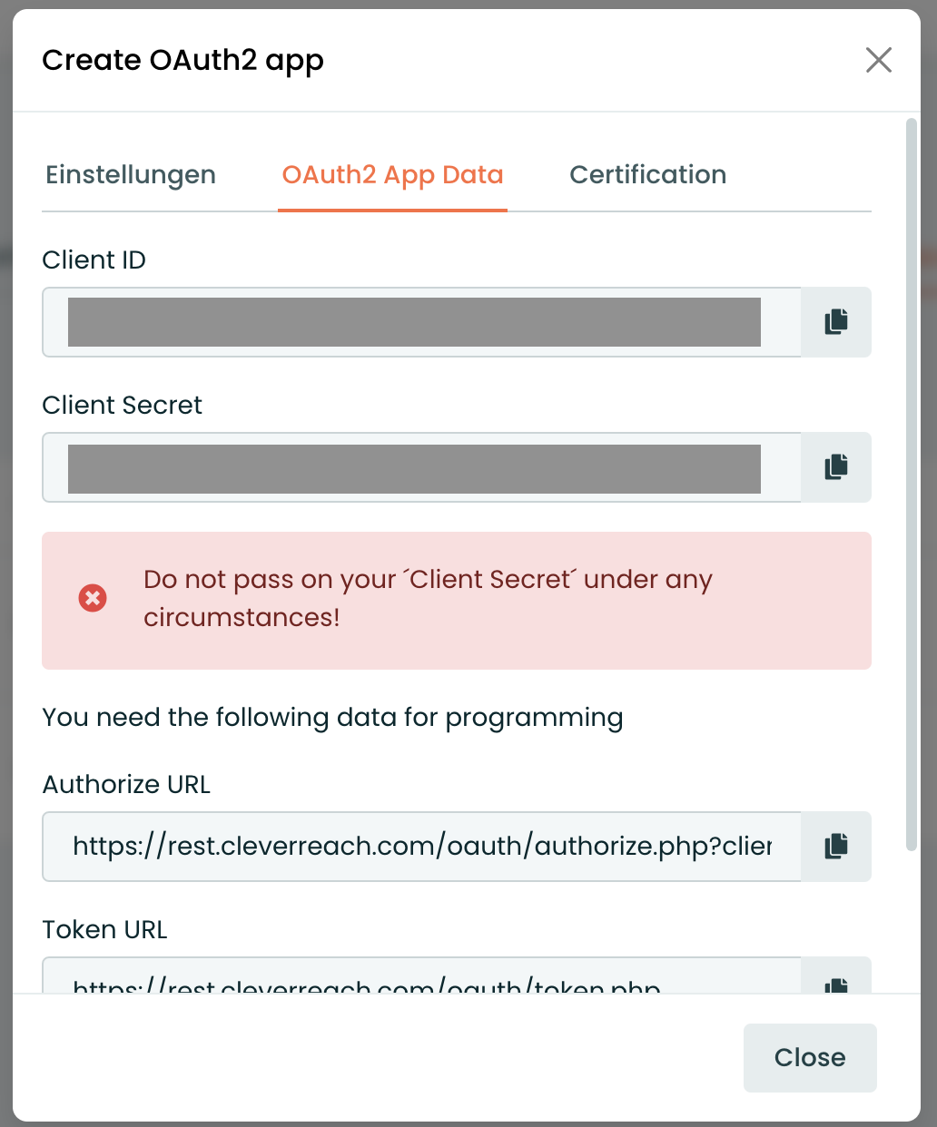Click the programming data heading text

click(x=332, y=717)
